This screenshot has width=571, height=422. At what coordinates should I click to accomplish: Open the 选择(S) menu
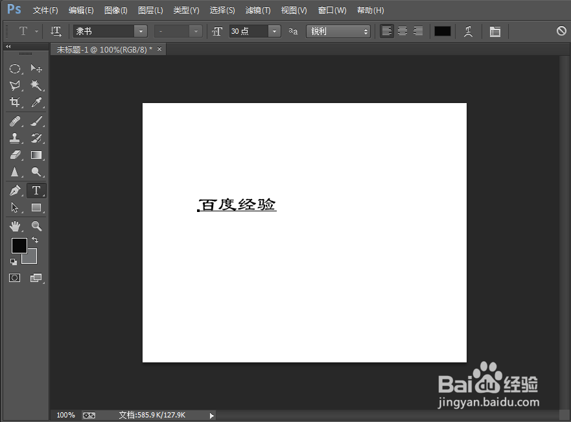pos(222,10)
